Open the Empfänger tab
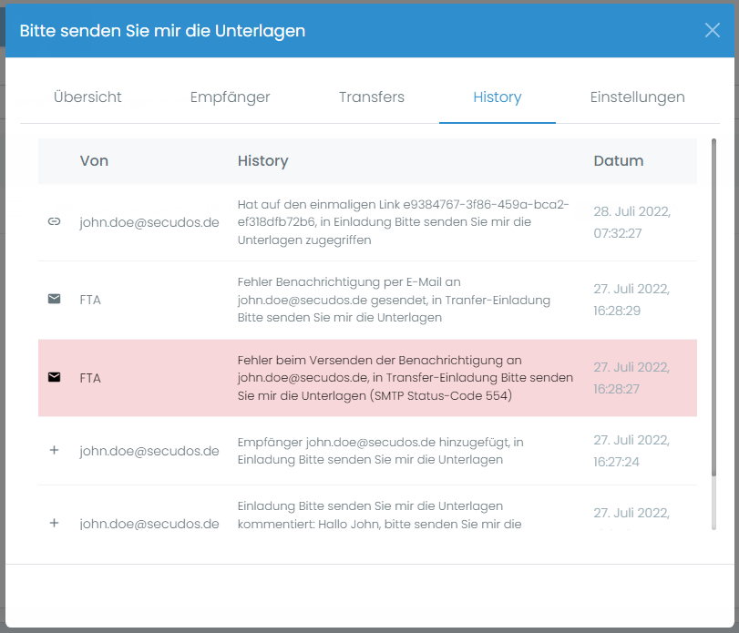 [230, 97]
